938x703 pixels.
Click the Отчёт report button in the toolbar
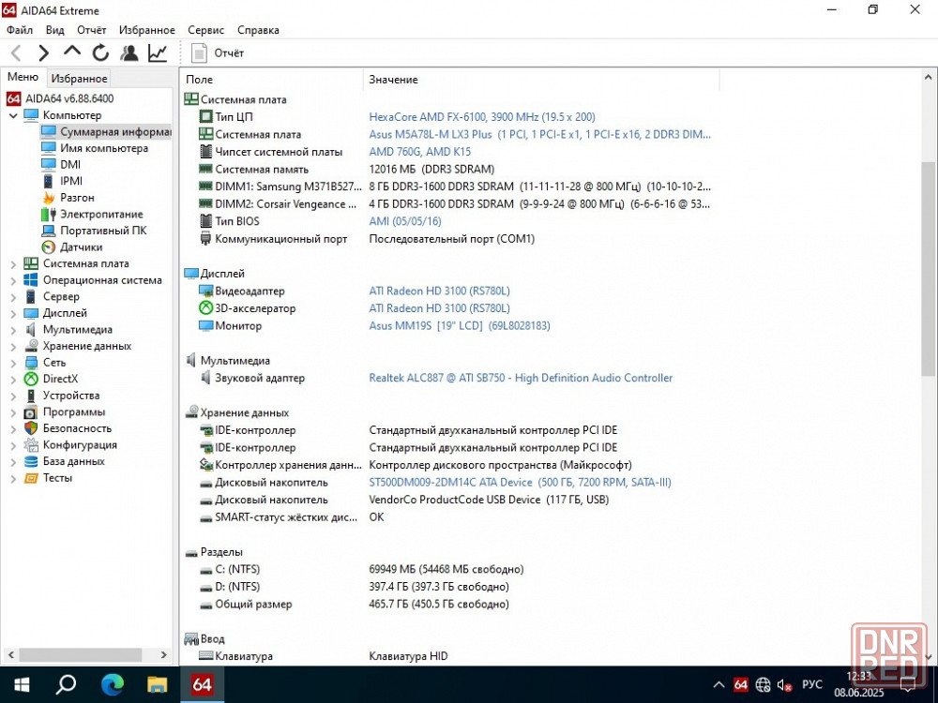pyautogui.click(x=218, y=53)
